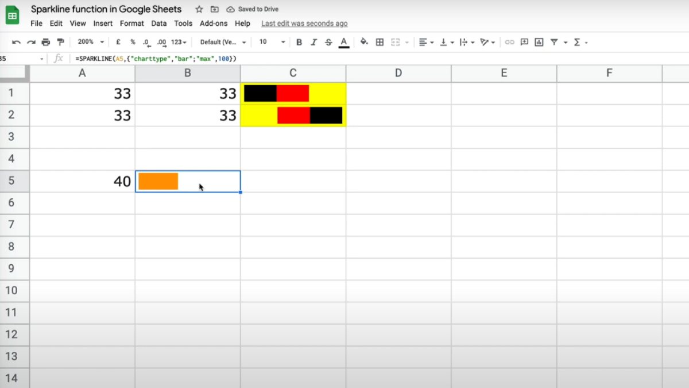
Task: Open the font size 10 dropdown
Action: tap(272, 42)
